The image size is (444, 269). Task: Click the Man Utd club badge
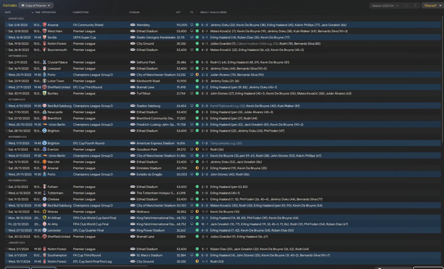tap(44, 162)
